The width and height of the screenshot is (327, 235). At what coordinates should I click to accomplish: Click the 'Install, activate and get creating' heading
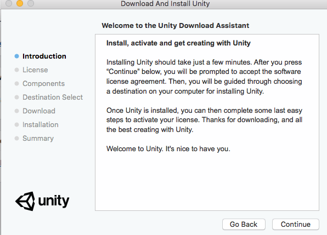coord(178,43)
